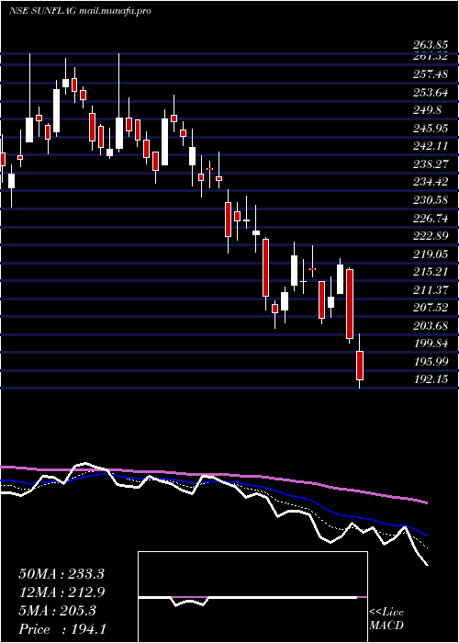Click the 5MA : 205.3 readout
Viewport: 459px width, 643px height.
pos(57,611)
